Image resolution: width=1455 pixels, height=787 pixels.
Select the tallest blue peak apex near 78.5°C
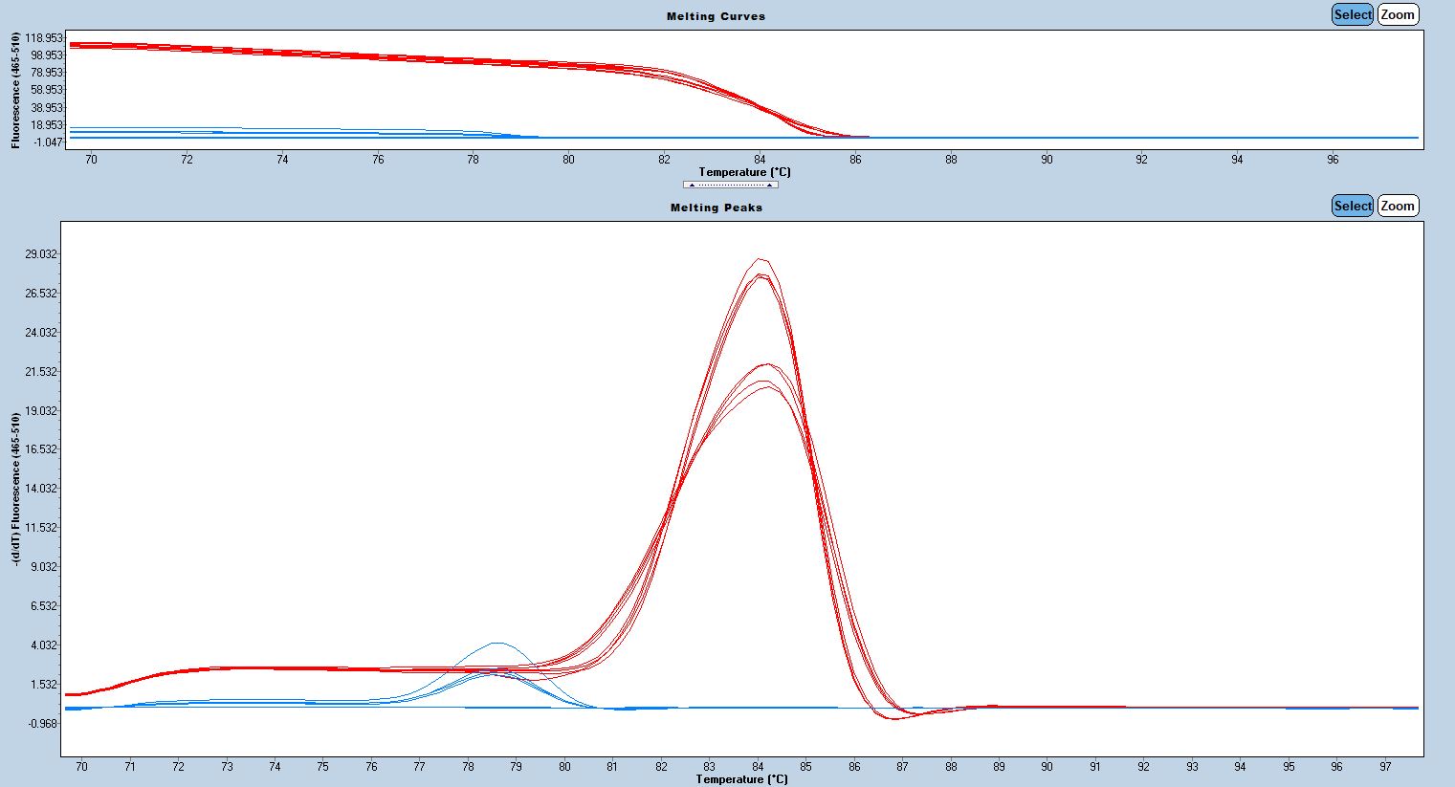pyautogui.click(x=497, y=643)
